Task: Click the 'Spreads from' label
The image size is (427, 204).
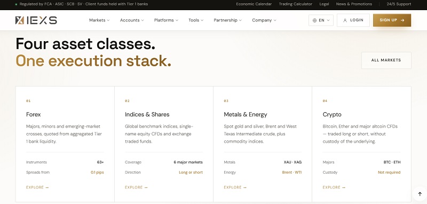Action: [x=38, y=172]
